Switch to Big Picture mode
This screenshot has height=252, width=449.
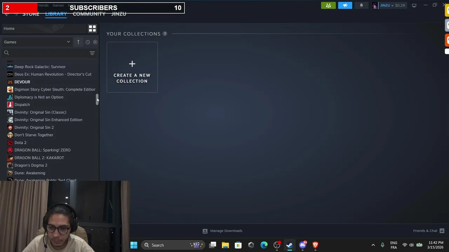click(414, 5)
